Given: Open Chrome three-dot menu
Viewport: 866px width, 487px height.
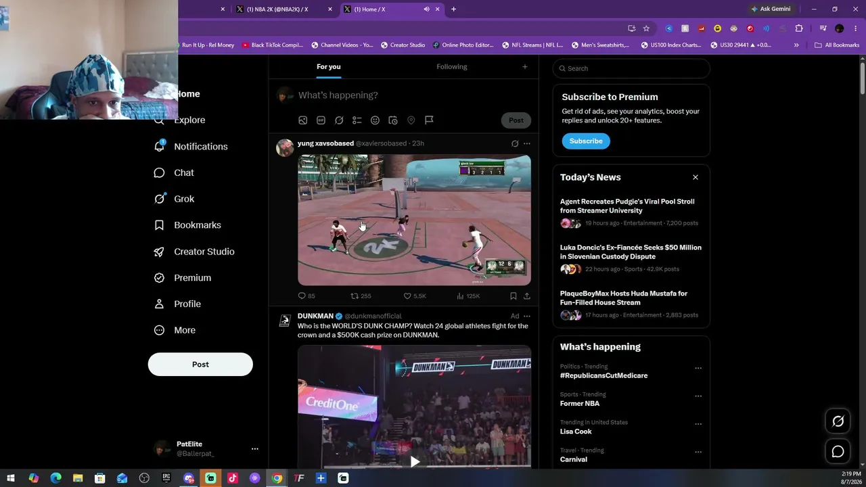Looking at the screenshot, I should tap(855, 28).
